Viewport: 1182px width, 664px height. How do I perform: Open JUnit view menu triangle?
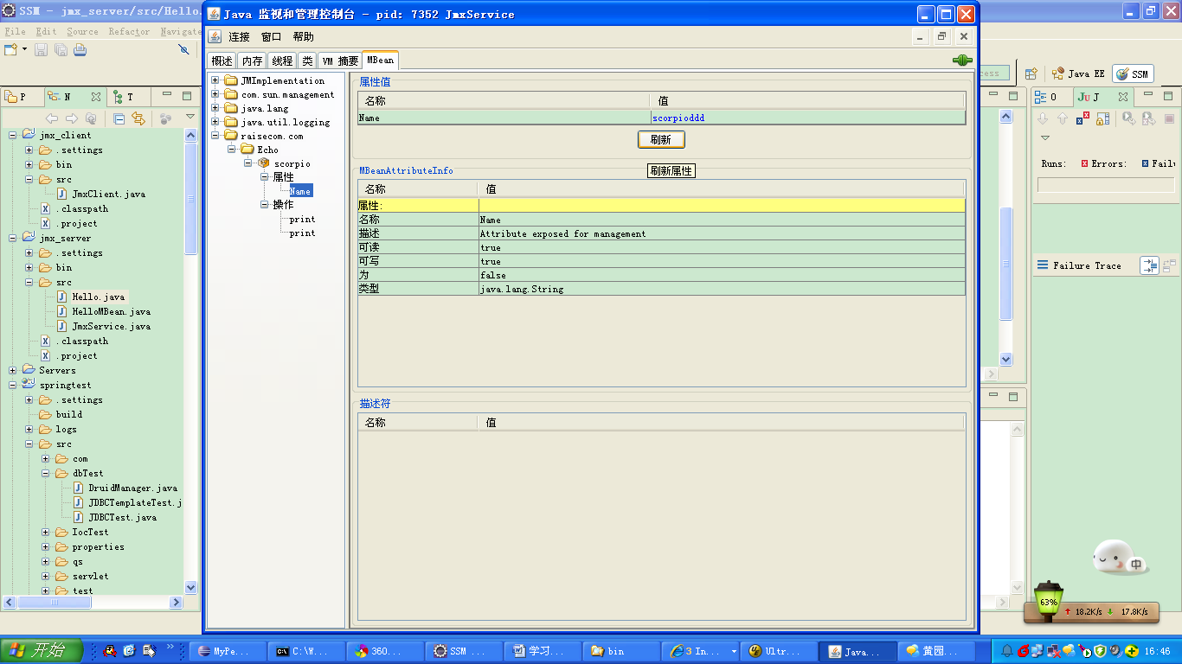(1044, 138)
